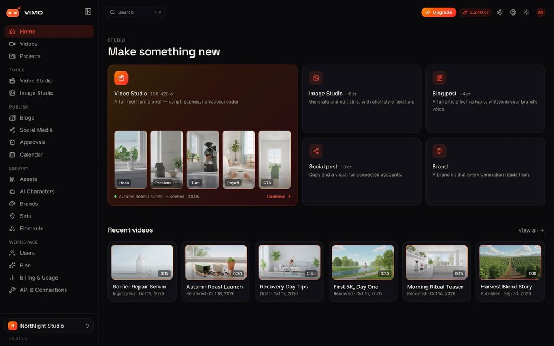Open the Barrier Repair Serum video
Image resolution: width=554 pixels, height=346 pixels.
pos(142,271)
